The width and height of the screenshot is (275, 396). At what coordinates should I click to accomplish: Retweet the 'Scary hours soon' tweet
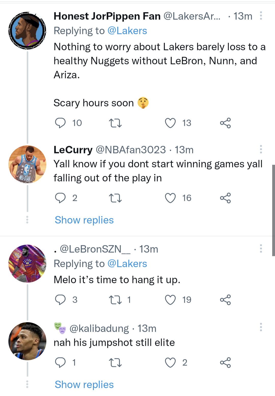115,123
